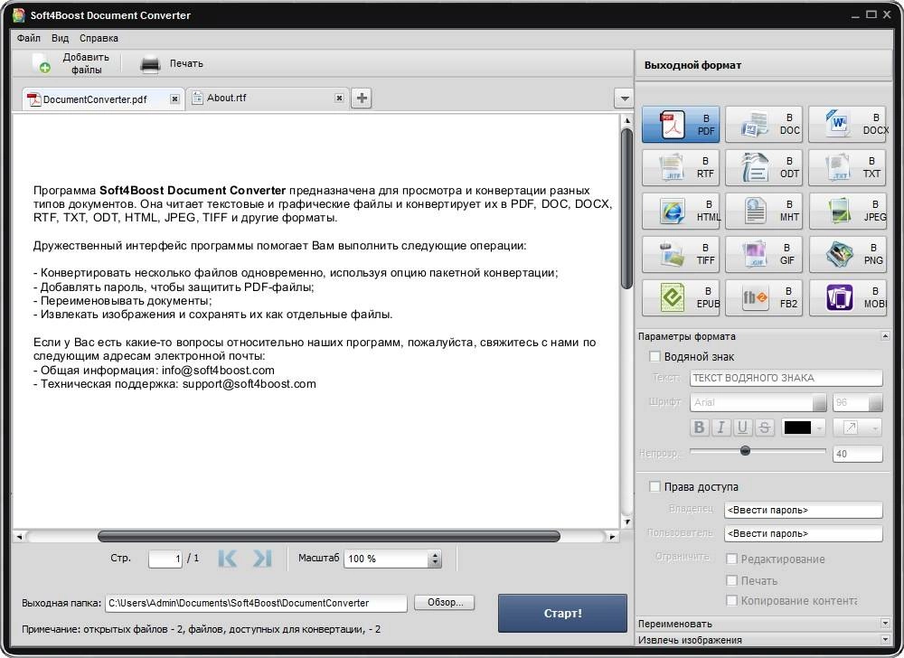Click the horizontal scrollbar thumb

pyautogui.click(x=329, y=536)
